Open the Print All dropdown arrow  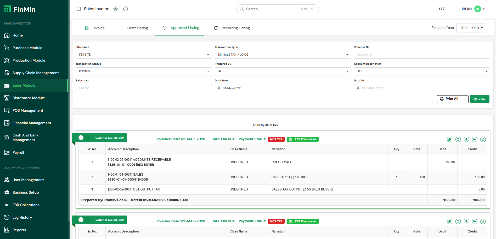pyautogui.click(x=465, y=99)
